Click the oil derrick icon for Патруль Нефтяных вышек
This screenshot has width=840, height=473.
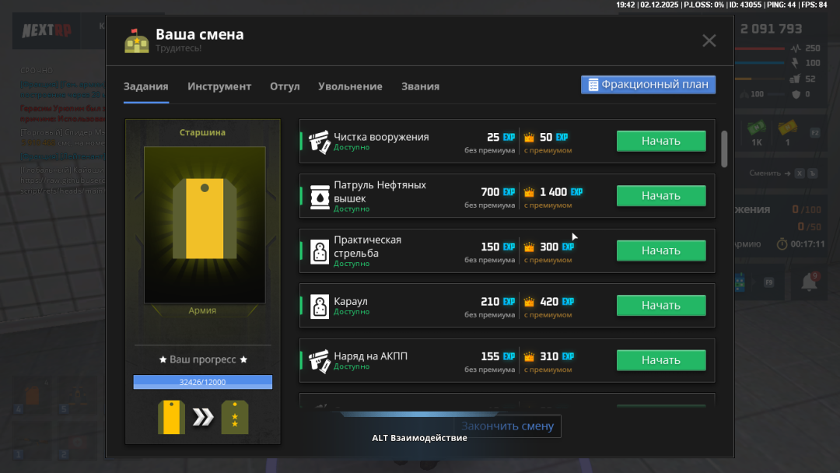tap(318, 195)
